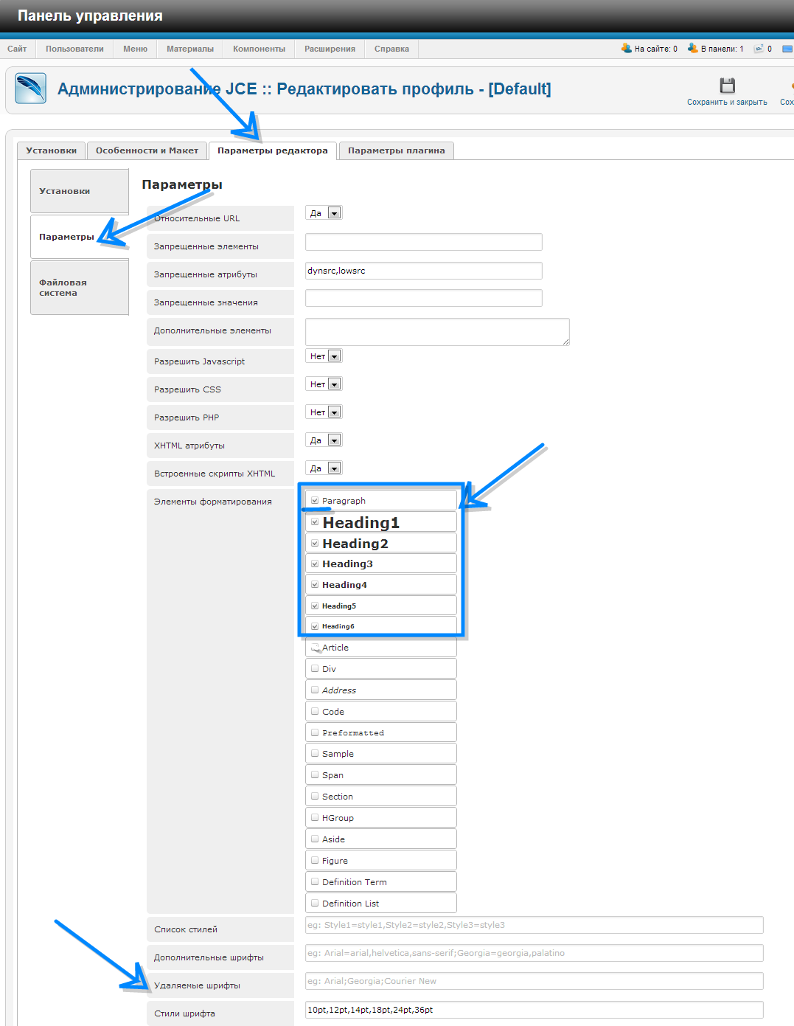Click the 'Установки' side panel button
794x1026 pixels.
coord(79,191)
